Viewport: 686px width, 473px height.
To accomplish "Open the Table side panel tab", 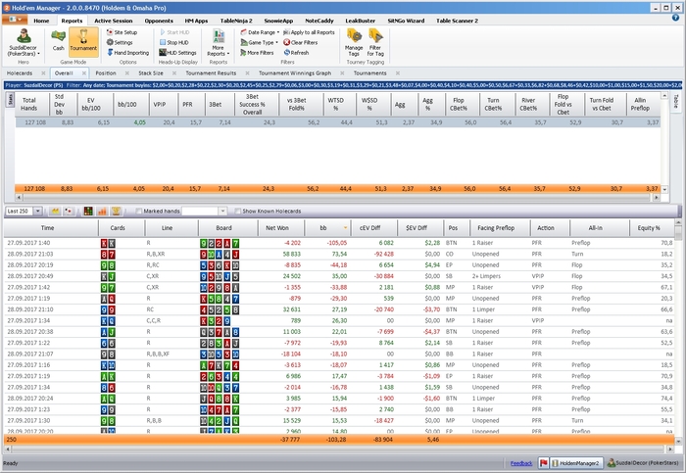I will click(x=676, y=101).
